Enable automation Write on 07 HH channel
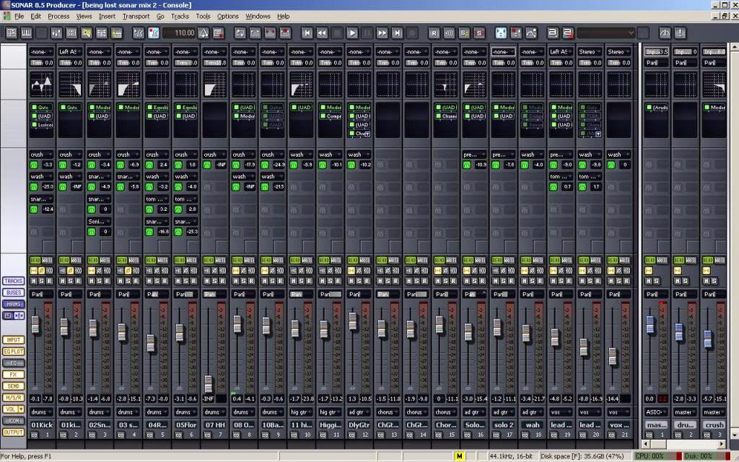 220,260
